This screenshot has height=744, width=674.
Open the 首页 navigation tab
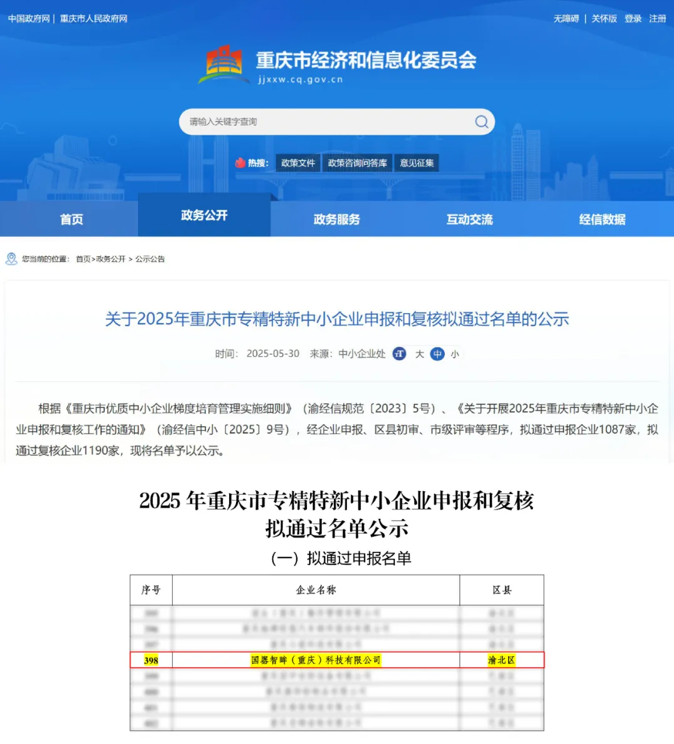point(71,220)
